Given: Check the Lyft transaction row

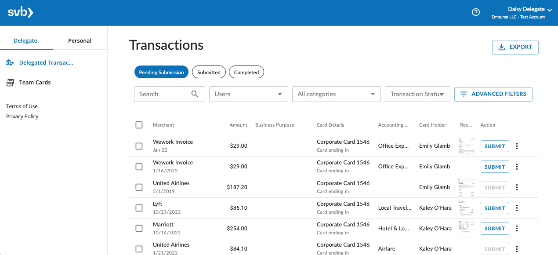Looking at the screenshot, I should pyautogui.click(x=139, y=208).
